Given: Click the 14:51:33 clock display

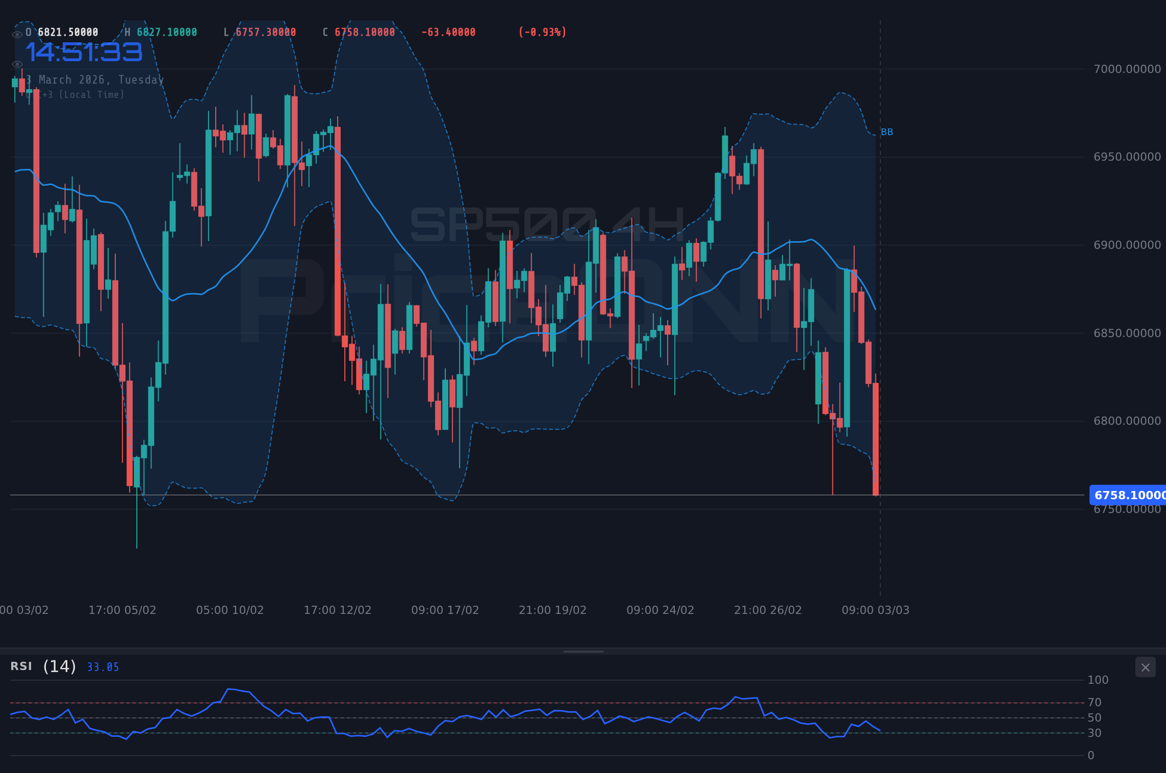Looking at the screenshot, I should tap(85, 53).
